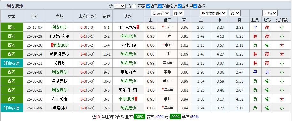Open the 终 dropdown beside Crow*
The width and height of the screenshot is (292, 121).
coord(178,13)
